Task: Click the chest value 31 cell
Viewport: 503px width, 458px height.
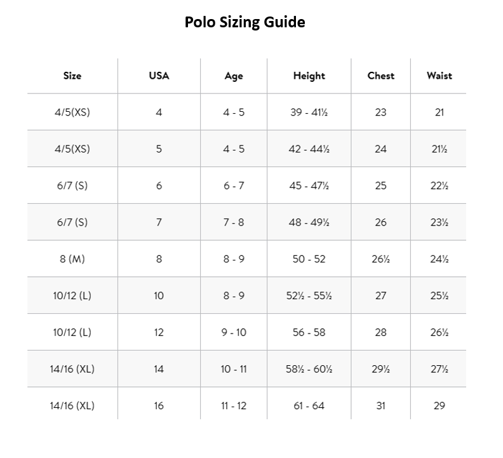Action: (380, 406)
